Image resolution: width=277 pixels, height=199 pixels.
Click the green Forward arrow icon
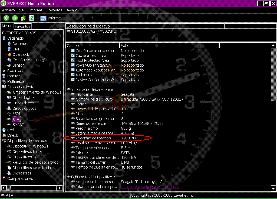click(15, 18)
